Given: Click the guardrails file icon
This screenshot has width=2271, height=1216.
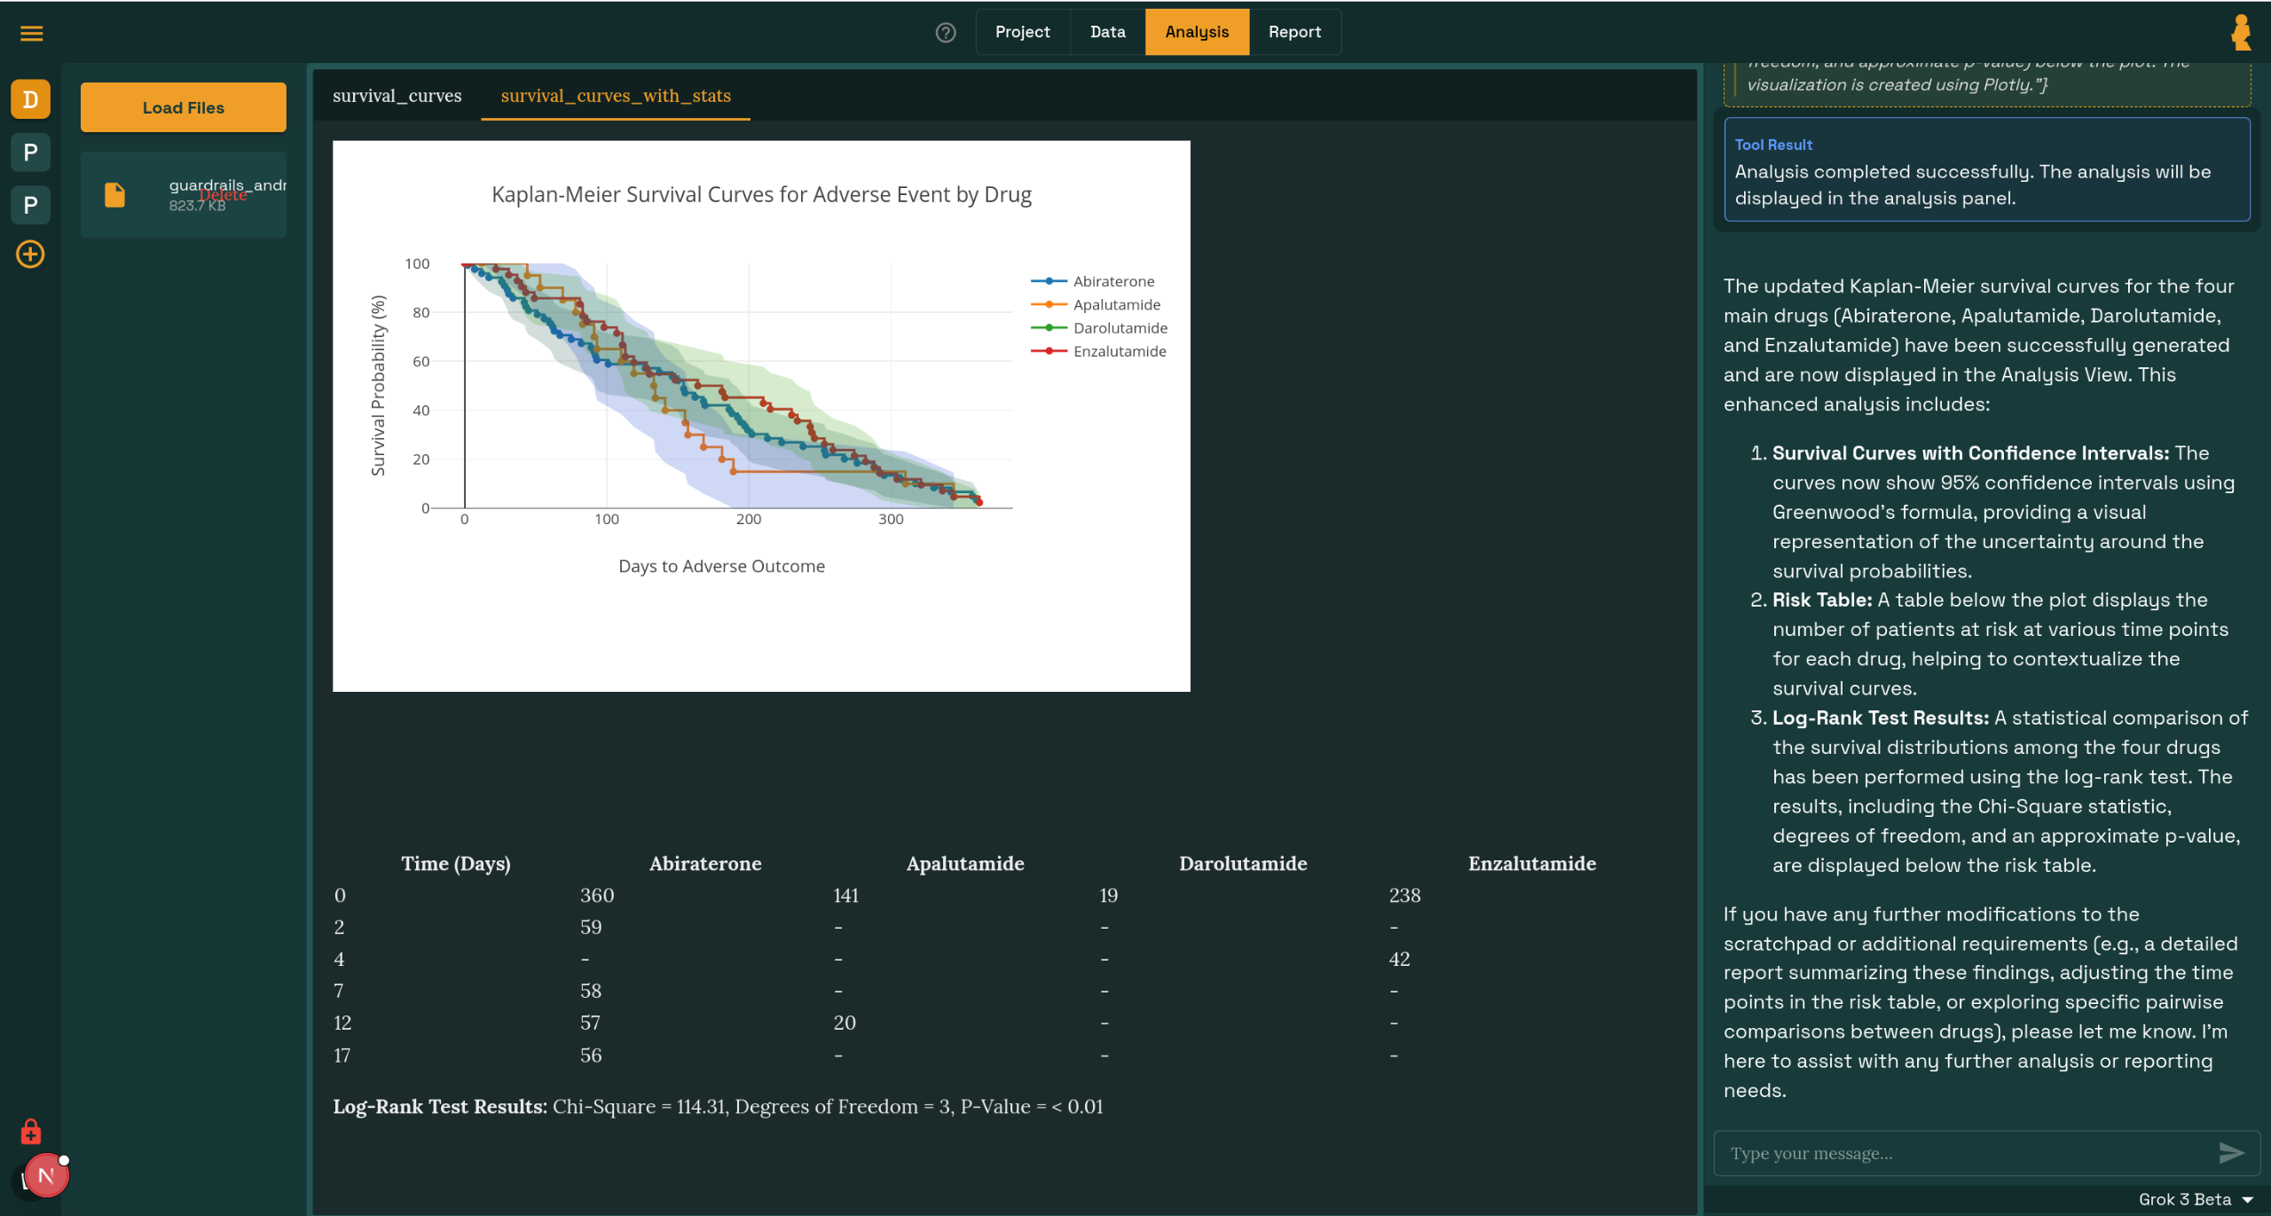Looking at the screenshot, I should (115, 195).
